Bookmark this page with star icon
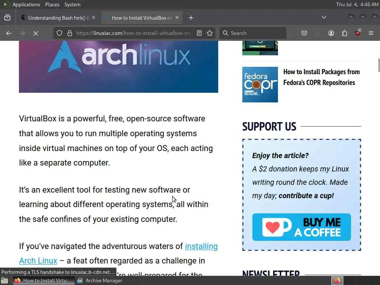 coord(210,33)
